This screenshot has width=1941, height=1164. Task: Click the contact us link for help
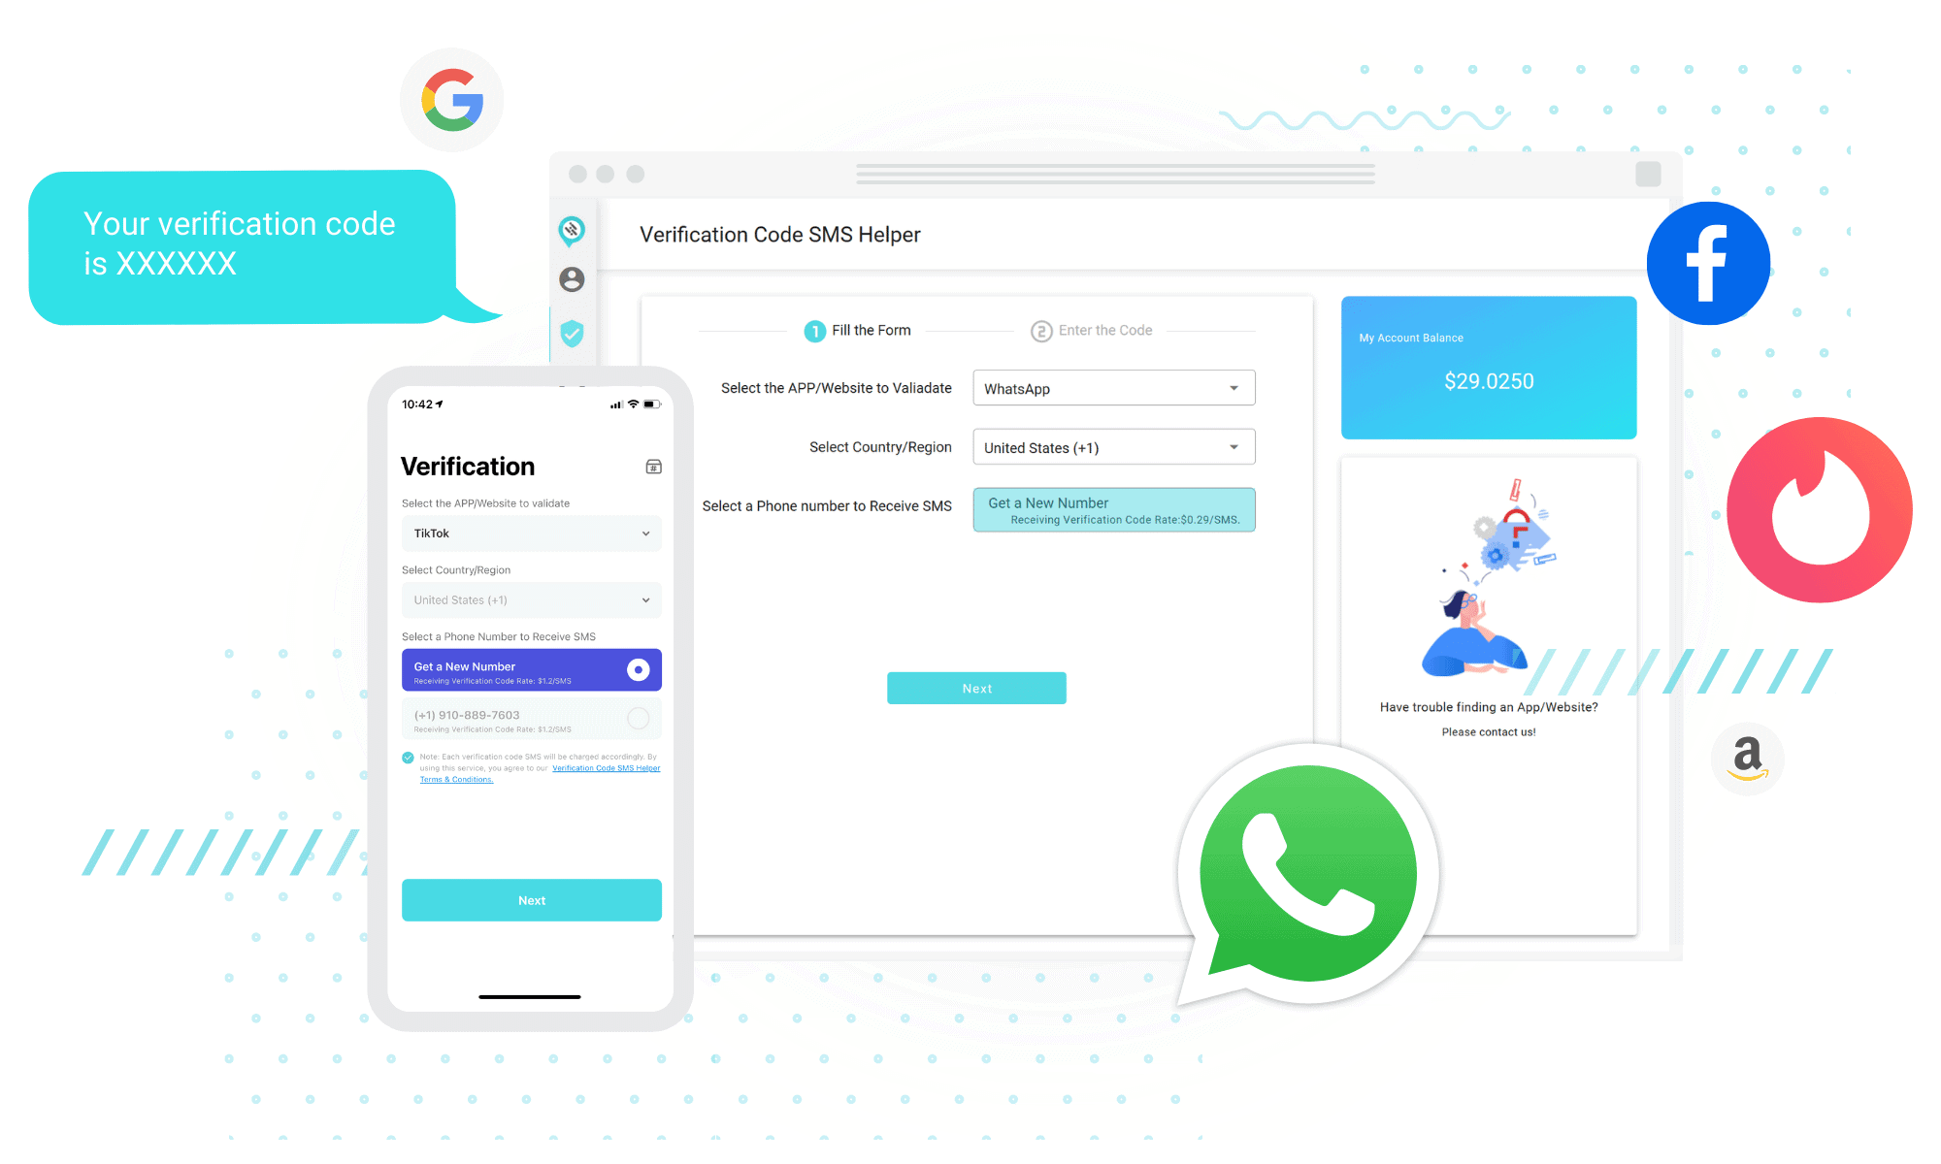coord(1492,730)
